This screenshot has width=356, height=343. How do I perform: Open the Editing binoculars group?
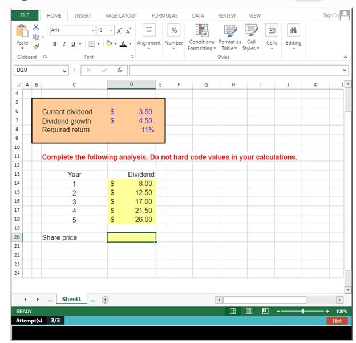click(293, 37)
